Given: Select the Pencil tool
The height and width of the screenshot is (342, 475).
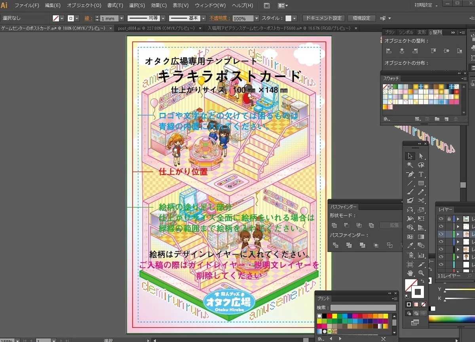Looking at the screenshot, I should [x=421, y=192].
